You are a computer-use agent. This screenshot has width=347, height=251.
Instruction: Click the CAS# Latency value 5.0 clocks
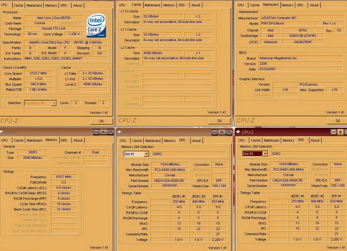tap(64, 188)
